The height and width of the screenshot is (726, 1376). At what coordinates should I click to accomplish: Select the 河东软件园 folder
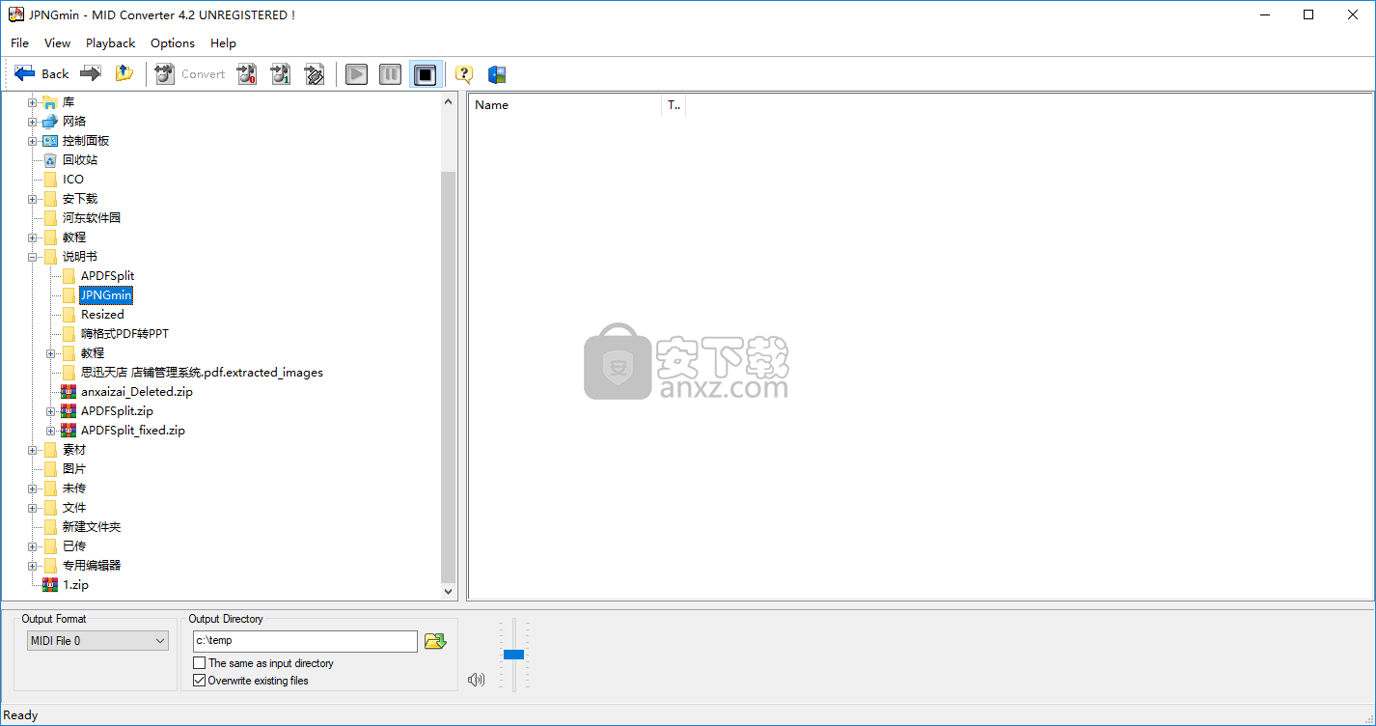(92, 218)
